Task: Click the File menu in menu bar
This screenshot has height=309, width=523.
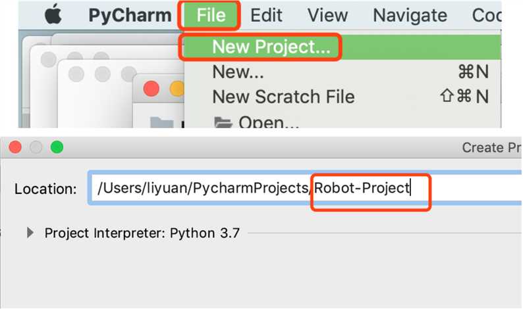Action: pos(211,15)
